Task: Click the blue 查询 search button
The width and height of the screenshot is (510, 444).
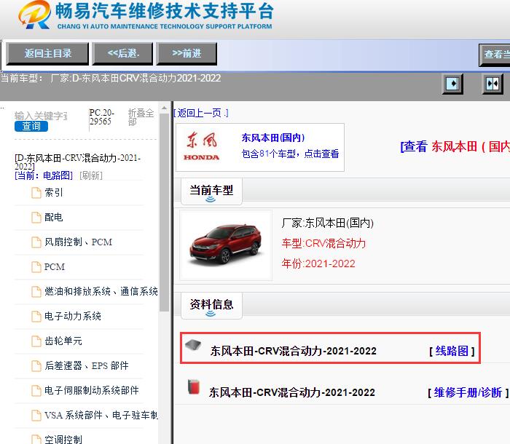Action: pyautogui.click(x=31, y=126)
